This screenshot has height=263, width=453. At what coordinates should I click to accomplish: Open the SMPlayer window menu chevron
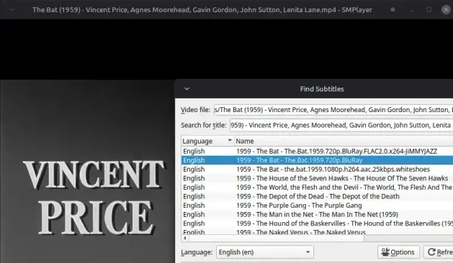tap(12, 10)
